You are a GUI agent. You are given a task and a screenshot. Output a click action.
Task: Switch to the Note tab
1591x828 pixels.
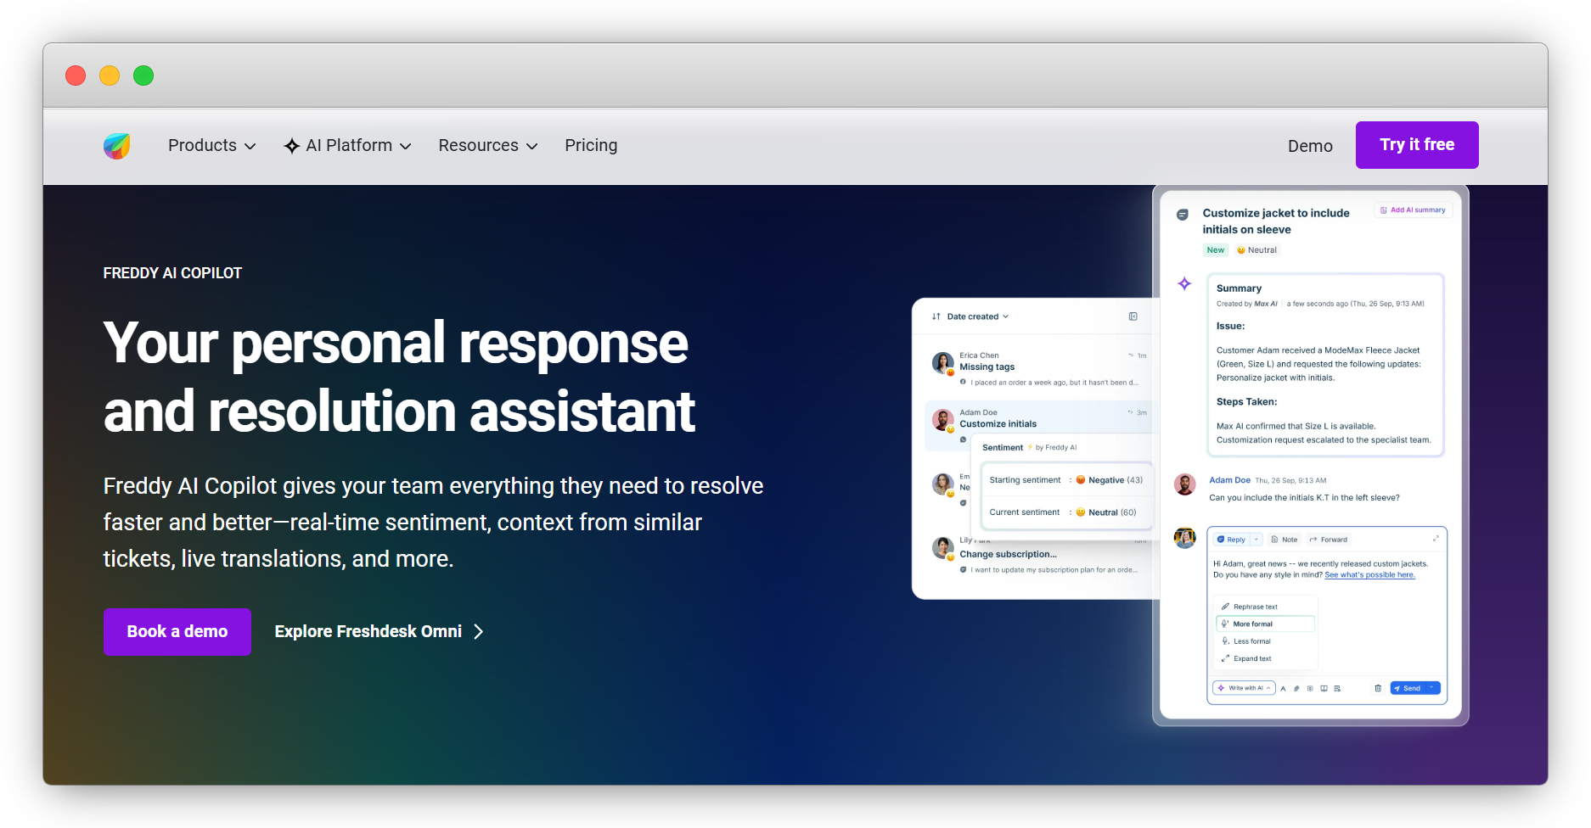(1285, 540)
